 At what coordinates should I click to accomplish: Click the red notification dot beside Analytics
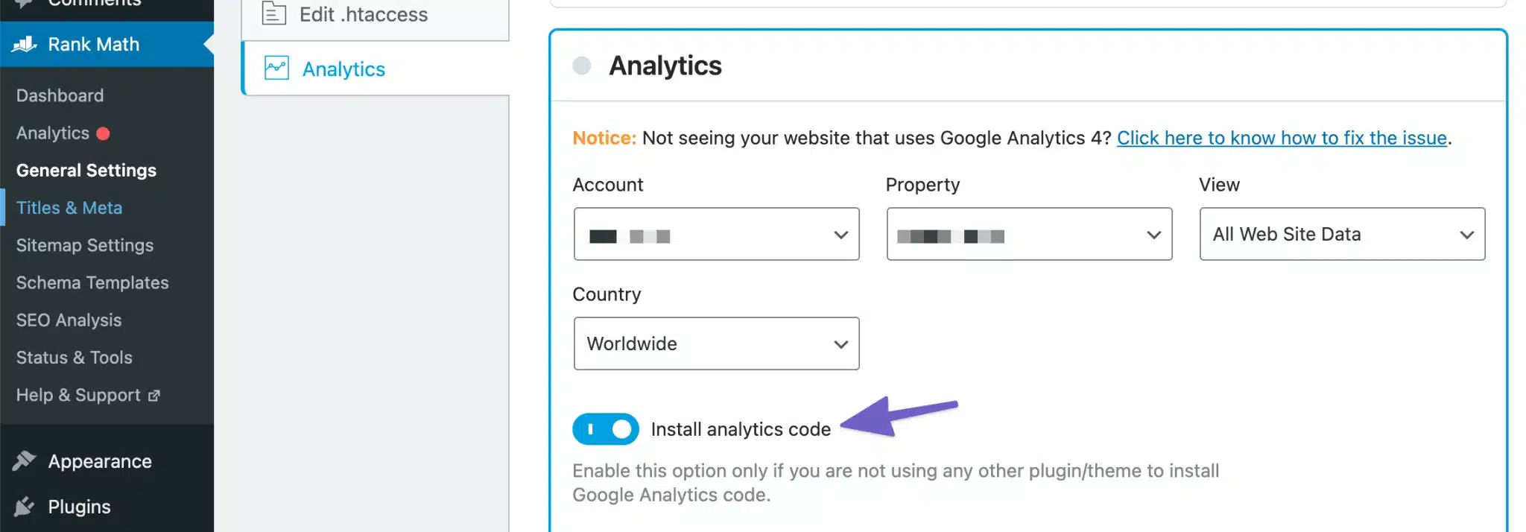(103, 133)
